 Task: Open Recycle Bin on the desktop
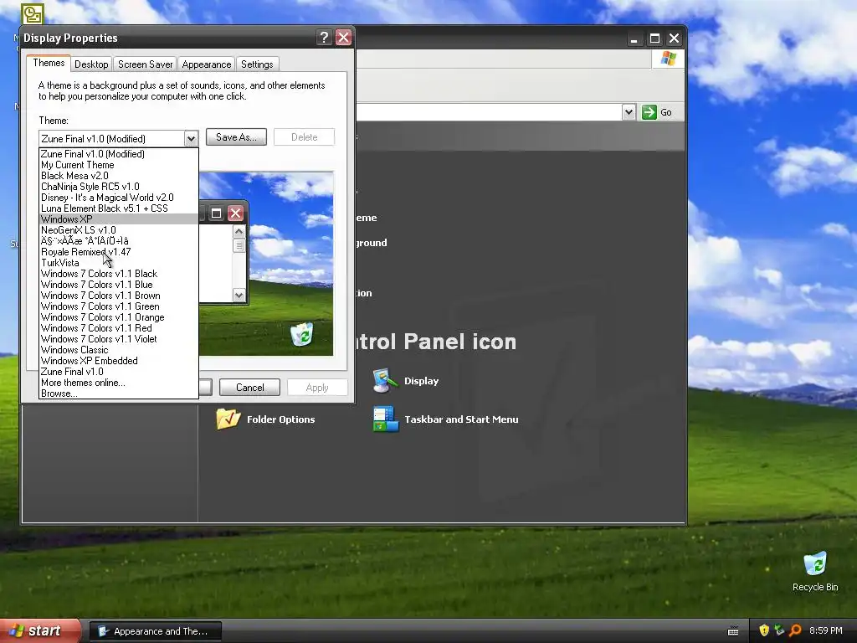tap(815, 571)
